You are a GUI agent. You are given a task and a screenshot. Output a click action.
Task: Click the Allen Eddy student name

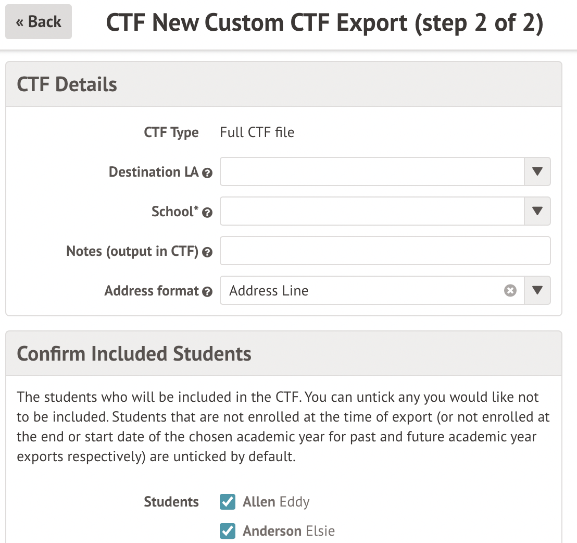(276, 502)
